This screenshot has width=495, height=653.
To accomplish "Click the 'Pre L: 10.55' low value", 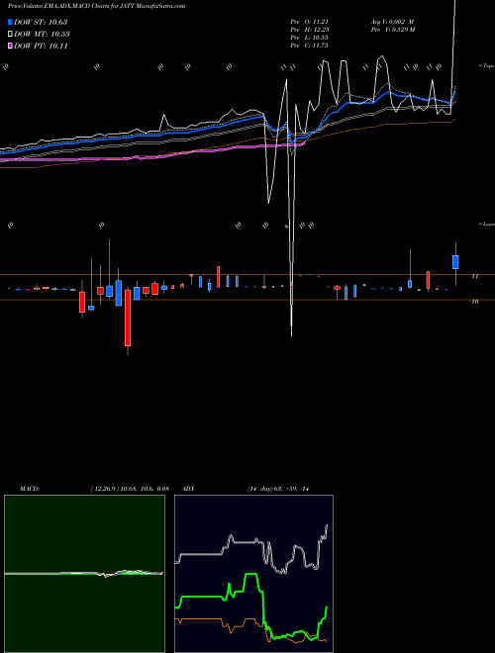I will coord(310,38).
